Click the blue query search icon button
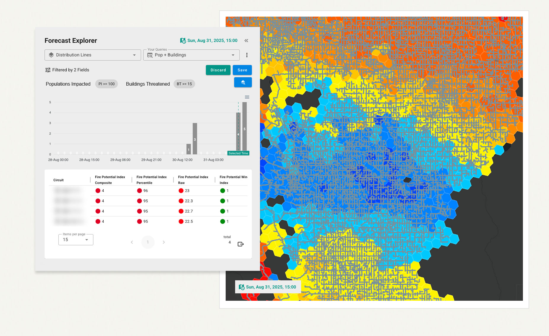The image size is (549, 336). pos(243,82)
